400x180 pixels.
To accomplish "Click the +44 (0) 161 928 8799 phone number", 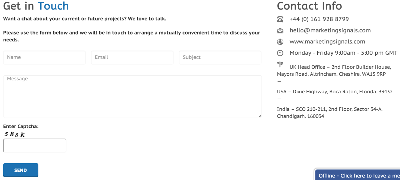I will pos(319,19).
